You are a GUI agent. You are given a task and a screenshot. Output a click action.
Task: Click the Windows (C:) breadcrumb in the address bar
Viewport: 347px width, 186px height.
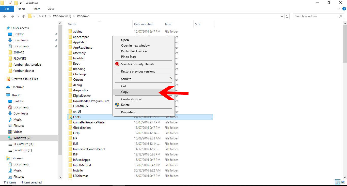[x=62, y=16]
